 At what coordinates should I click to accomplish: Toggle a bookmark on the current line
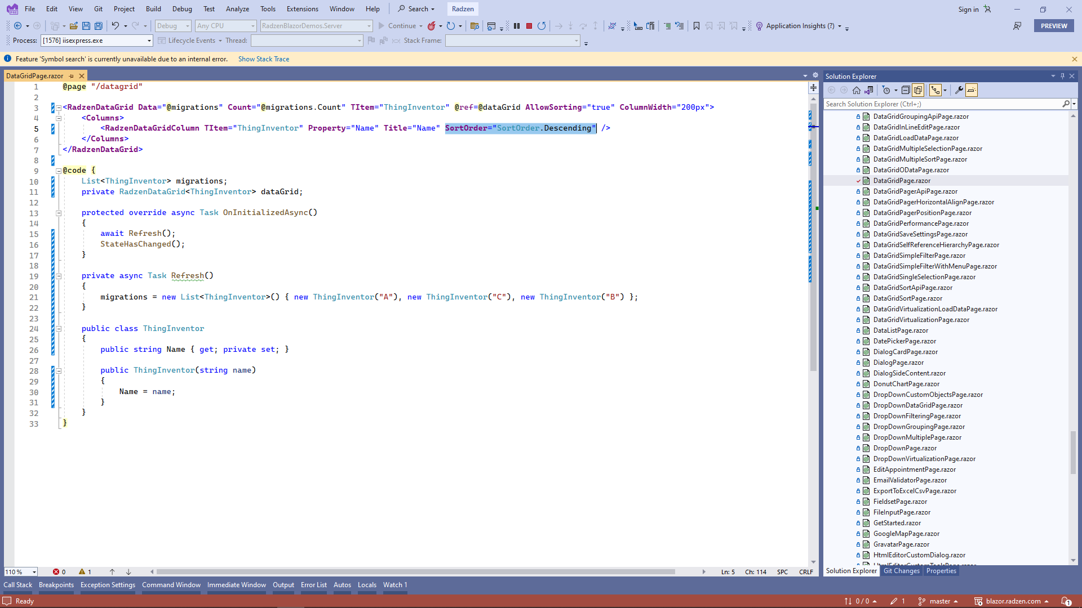pyautogui.click(x=696, y=26)
